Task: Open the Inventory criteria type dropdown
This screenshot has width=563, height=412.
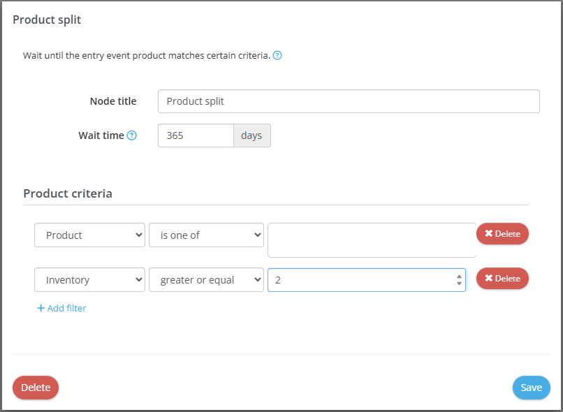Action: (90, 279)
